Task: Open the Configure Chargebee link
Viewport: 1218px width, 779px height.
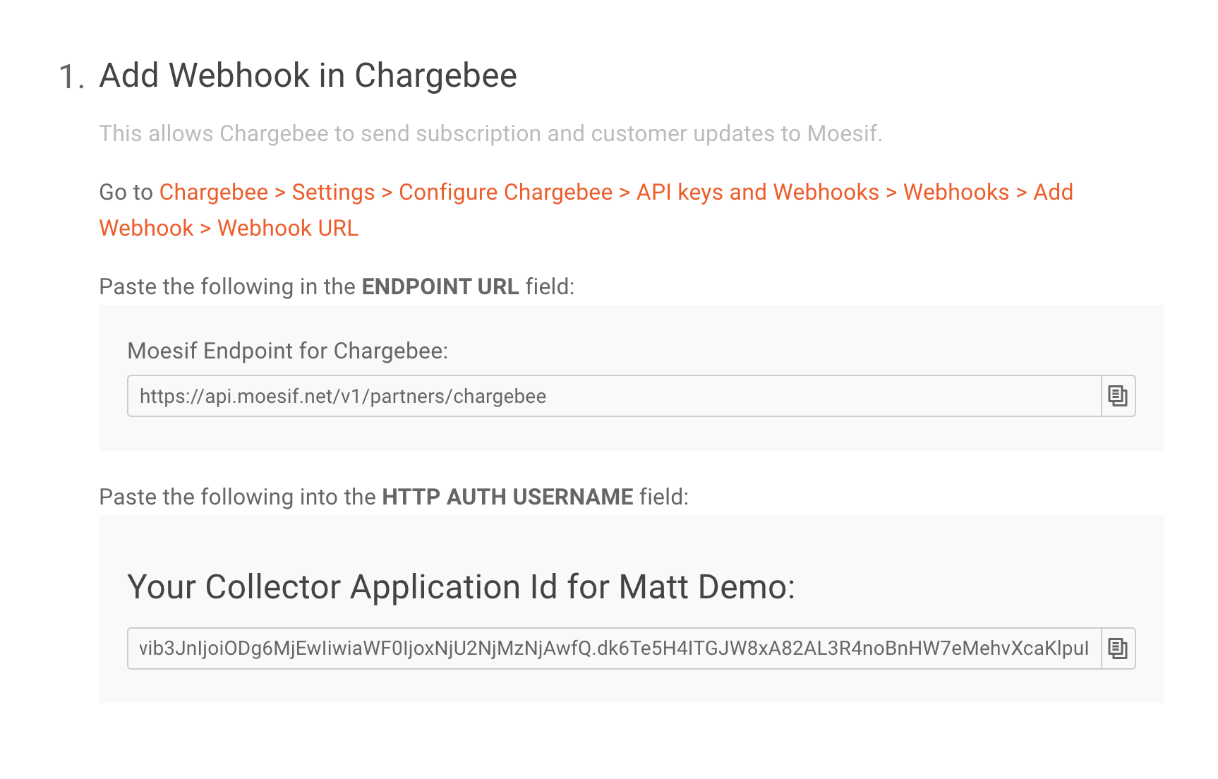Action: 504,192
